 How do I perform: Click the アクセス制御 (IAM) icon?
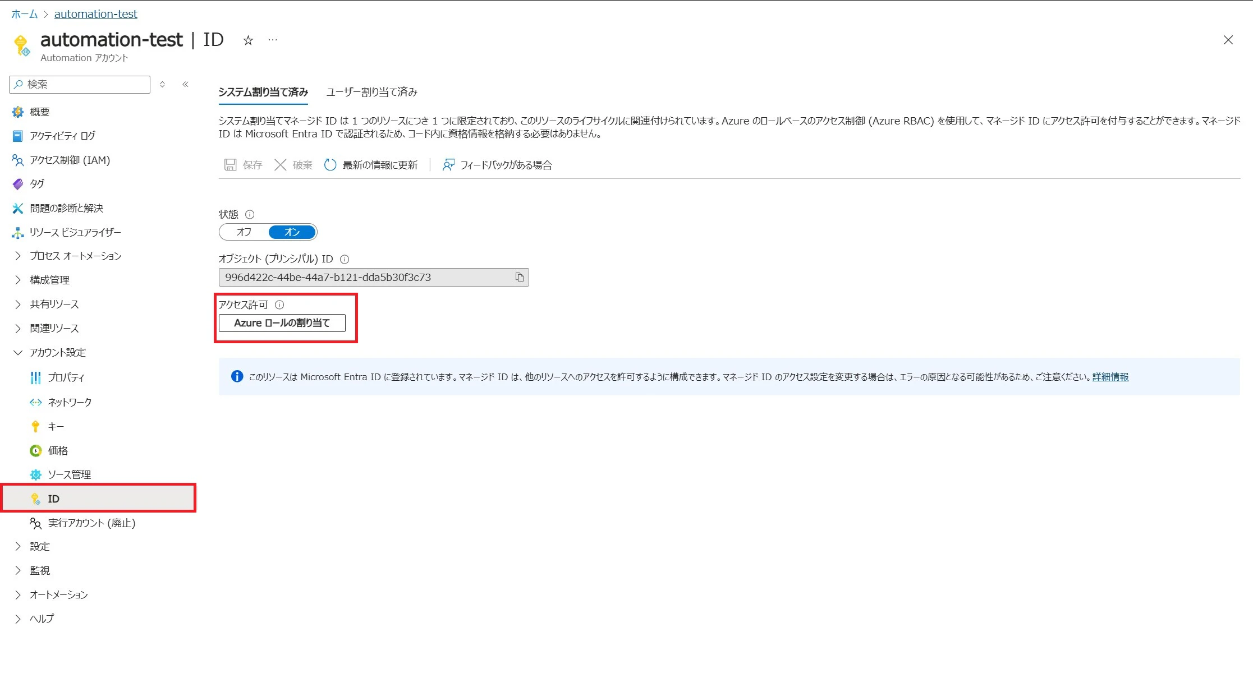click(18, 160)
